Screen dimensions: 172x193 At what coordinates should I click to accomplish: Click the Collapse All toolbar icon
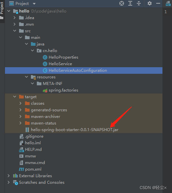139,3
